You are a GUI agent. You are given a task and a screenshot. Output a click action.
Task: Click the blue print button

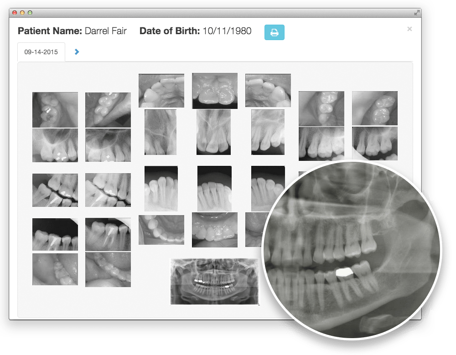pos(274,32)
